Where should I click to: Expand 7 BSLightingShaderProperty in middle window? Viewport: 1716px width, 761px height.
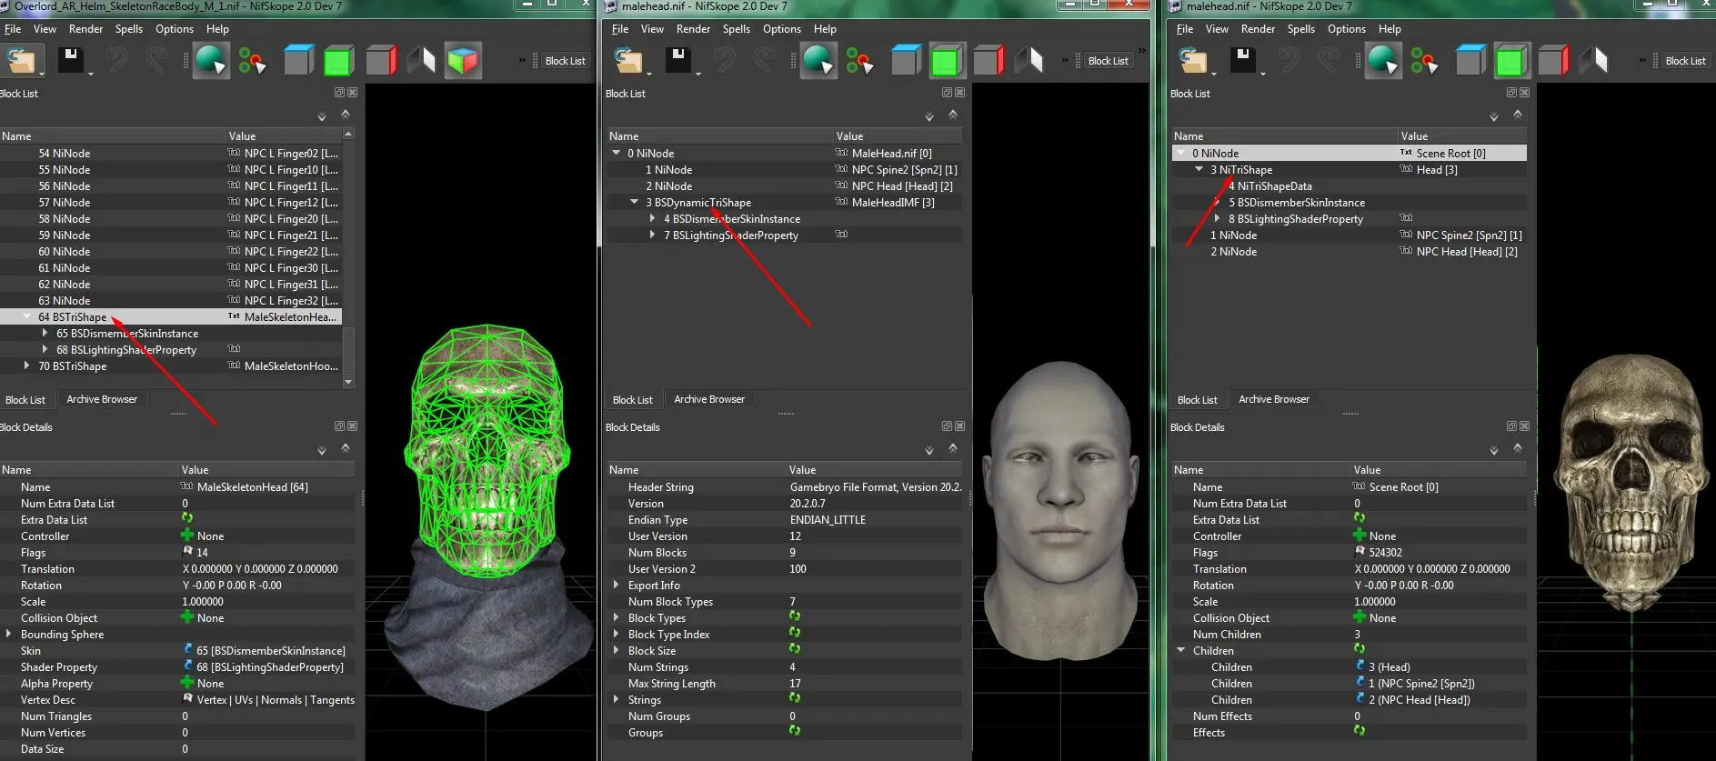click(x=652, y=235)
